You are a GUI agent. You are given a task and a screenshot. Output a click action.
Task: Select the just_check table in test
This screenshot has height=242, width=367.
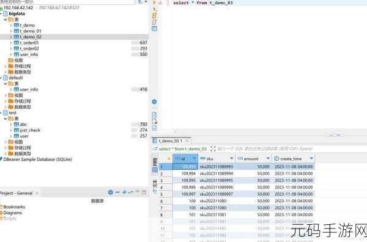(30, 130)
